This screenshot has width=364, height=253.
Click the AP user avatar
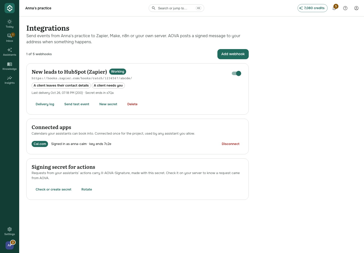10,245
